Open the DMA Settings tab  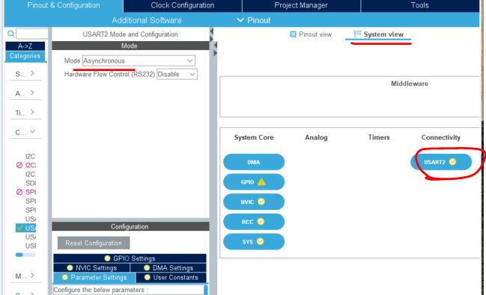tap(168, 268)
